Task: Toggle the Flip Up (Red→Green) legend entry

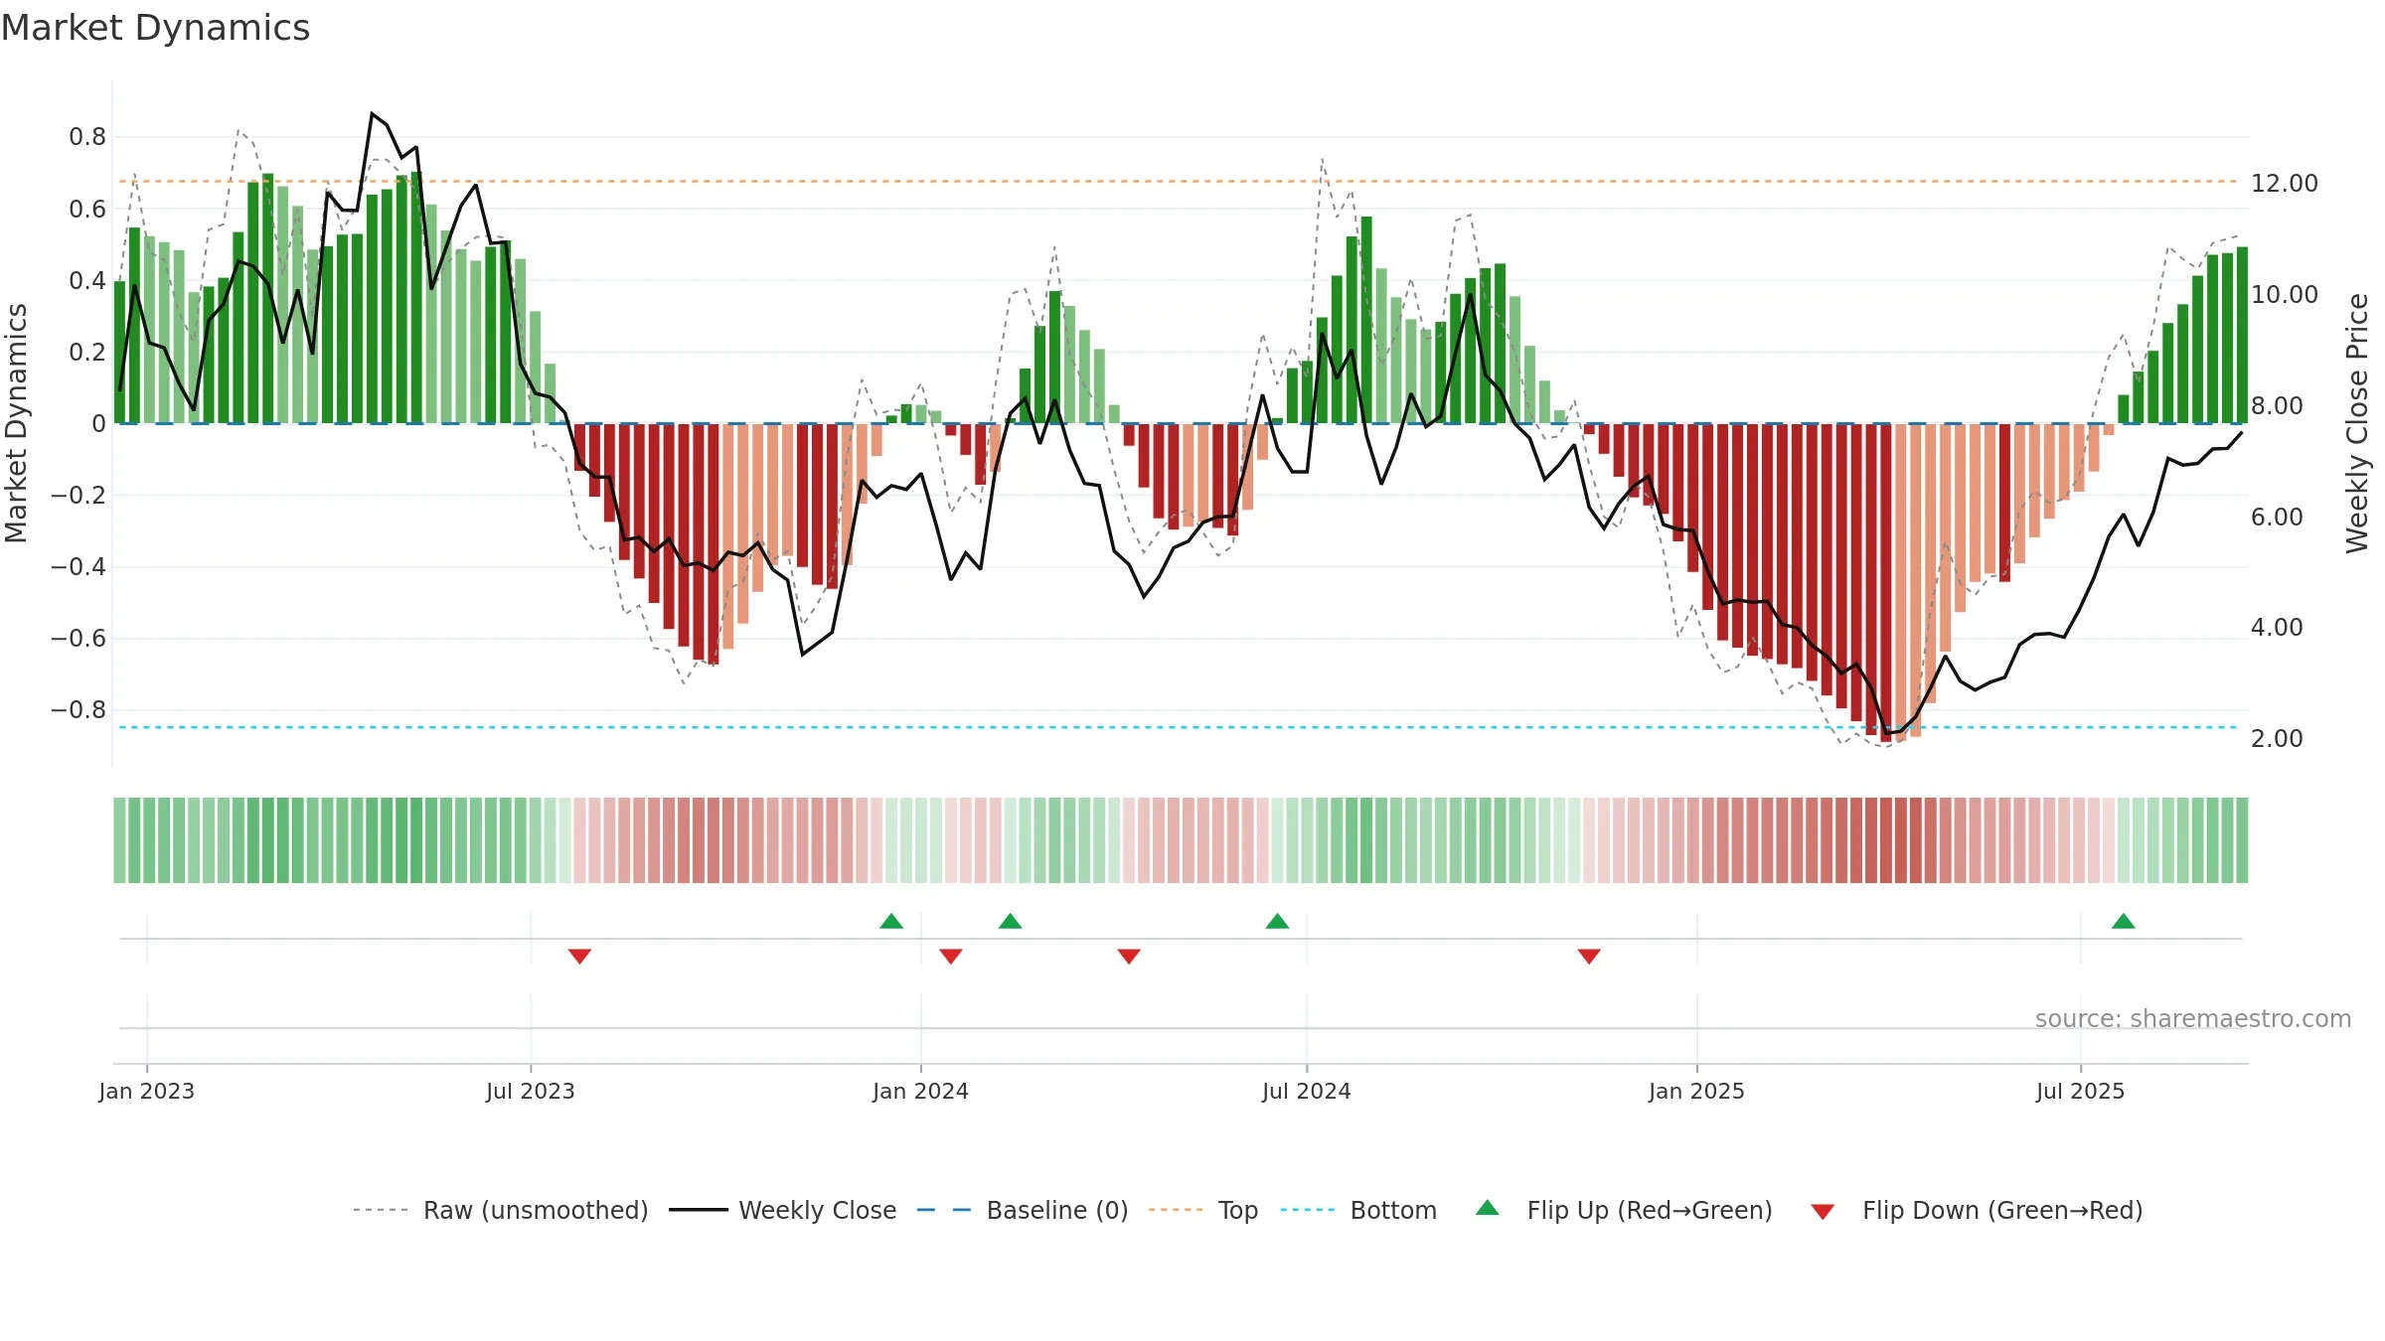Action: click(x=1624, y=1210)
